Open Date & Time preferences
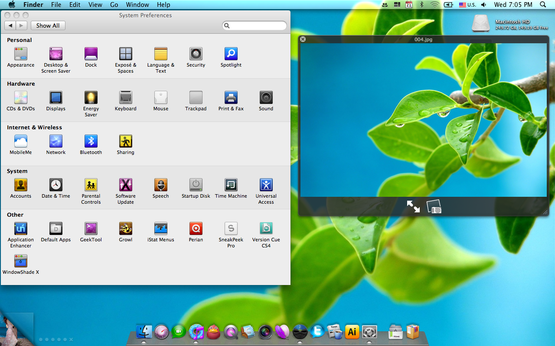The height and width of the screenshot is (346, 555). coord(56,188)
